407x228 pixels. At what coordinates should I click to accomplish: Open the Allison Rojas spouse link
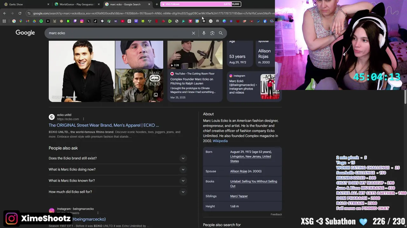[238, 171]
